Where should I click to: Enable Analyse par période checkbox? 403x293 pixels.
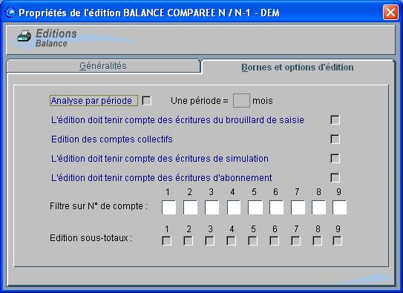pos(147,100)
